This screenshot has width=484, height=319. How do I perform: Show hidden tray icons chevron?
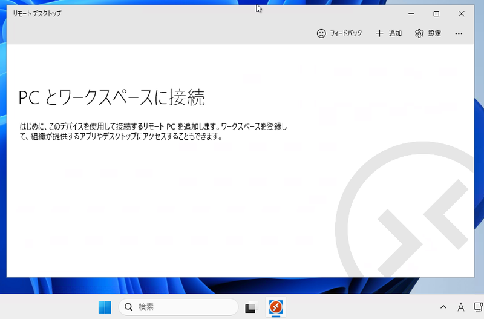pyautogui.click(x=443, y=307)
